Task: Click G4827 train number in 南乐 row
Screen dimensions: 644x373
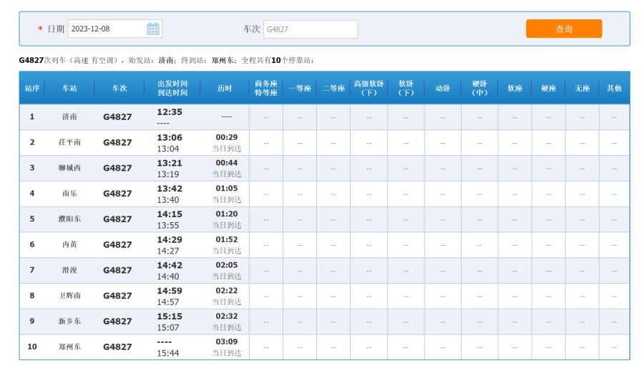Action: coord(117,194)
